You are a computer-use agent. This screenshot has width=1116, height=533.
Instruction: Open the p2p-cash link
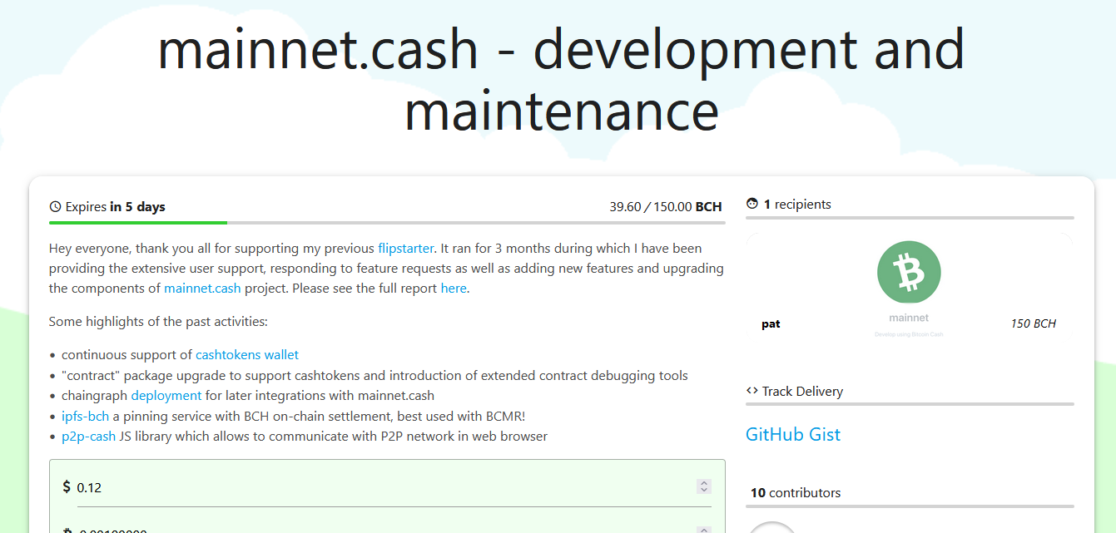pos(89,436)
